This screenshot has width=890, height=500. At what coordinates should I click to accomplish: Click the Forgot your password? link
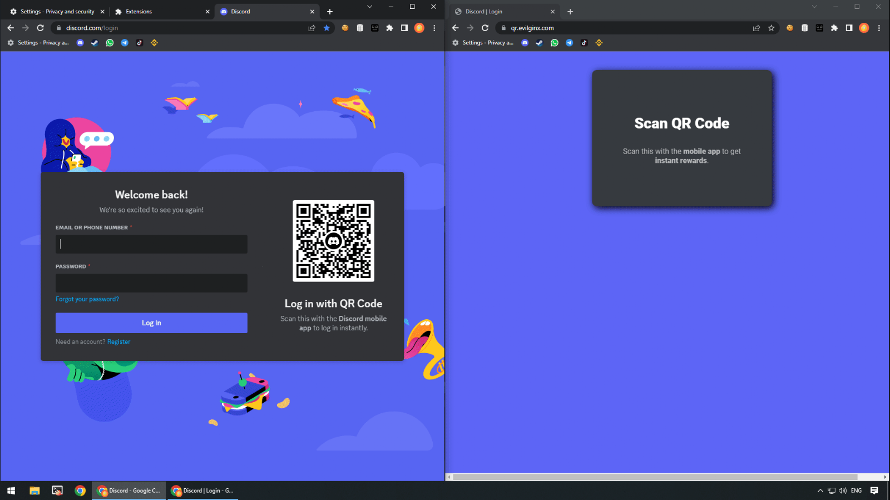[x=87, y=299]
